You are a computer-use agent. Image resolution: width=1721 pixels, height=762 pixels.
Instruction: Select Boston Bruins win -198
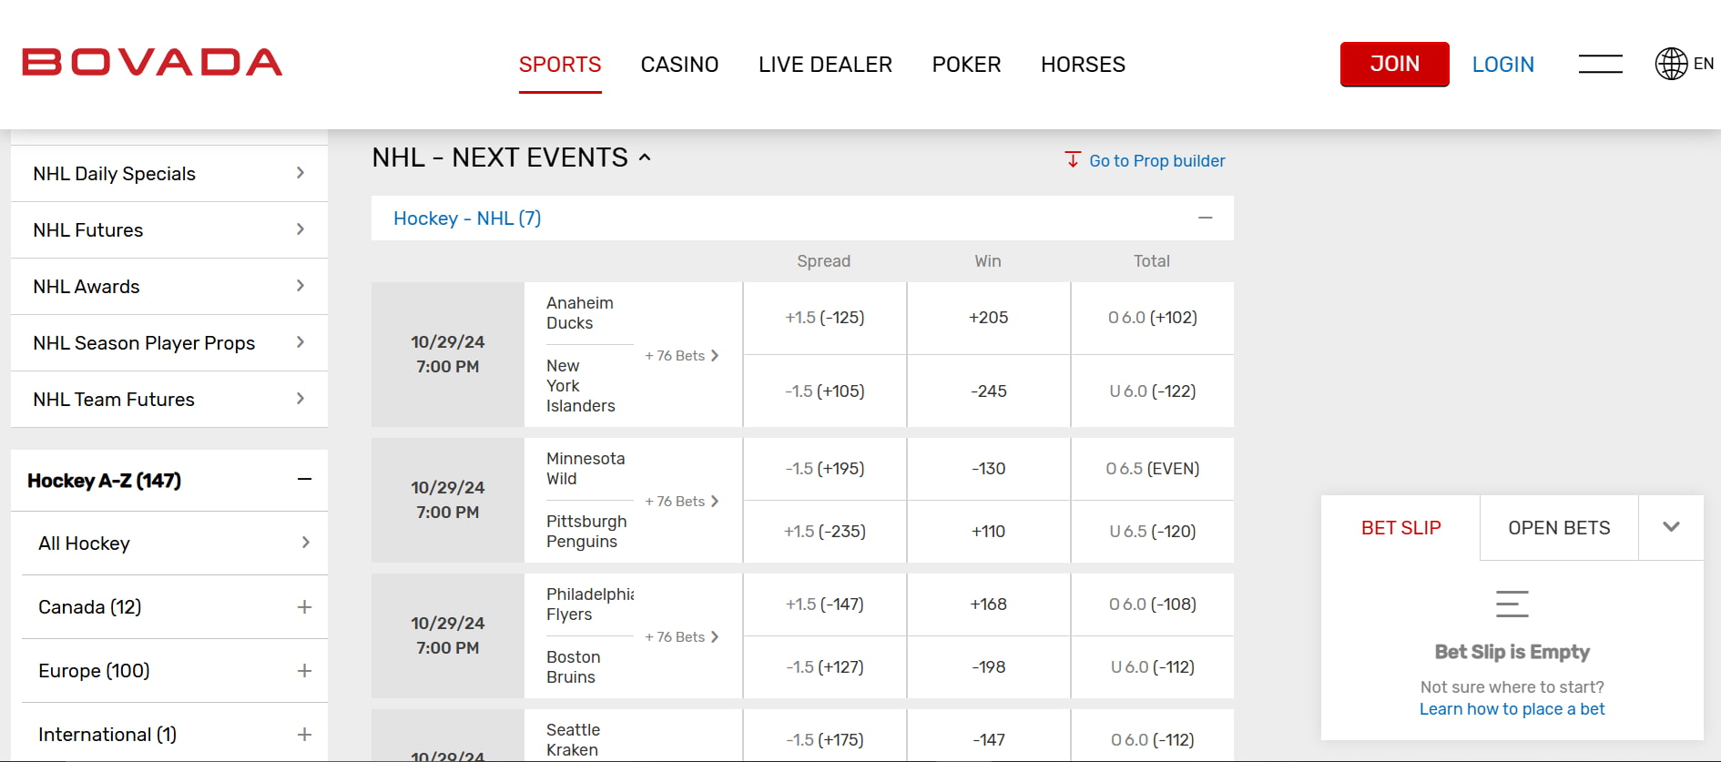(989, 667)
